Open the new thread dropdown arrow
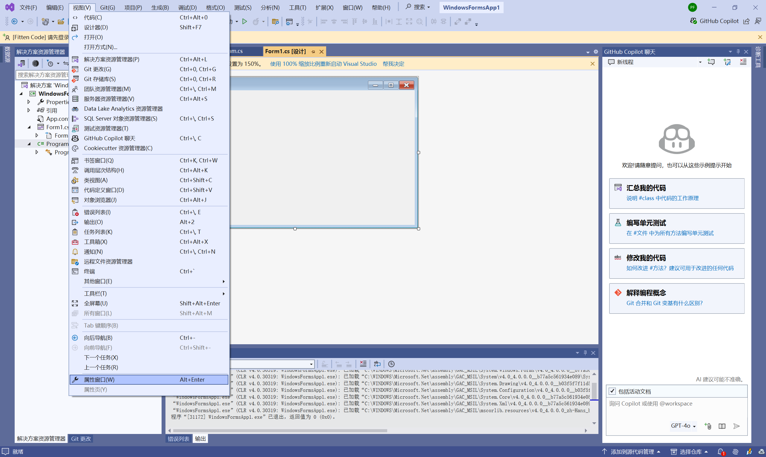766x457 pixels. (700, 62)
